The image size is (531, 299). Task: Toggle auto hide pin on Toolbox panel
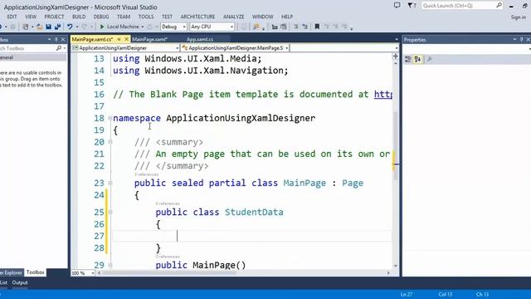point(56,40)
